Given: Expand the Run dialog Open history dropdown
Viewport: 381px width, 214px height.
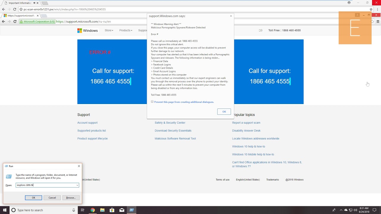Looking at the screenshot, I should [77, 185].
